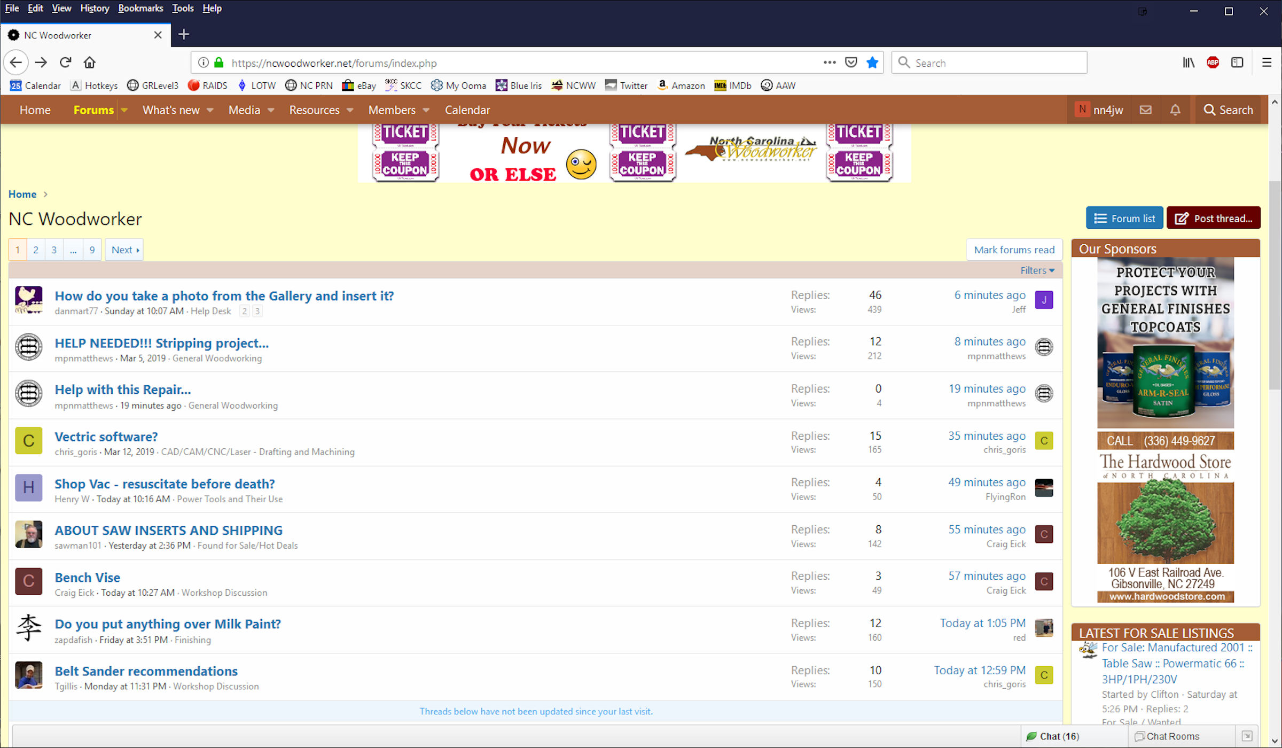
Task: Open page actions three-dot menu
Action: (829, 63)
